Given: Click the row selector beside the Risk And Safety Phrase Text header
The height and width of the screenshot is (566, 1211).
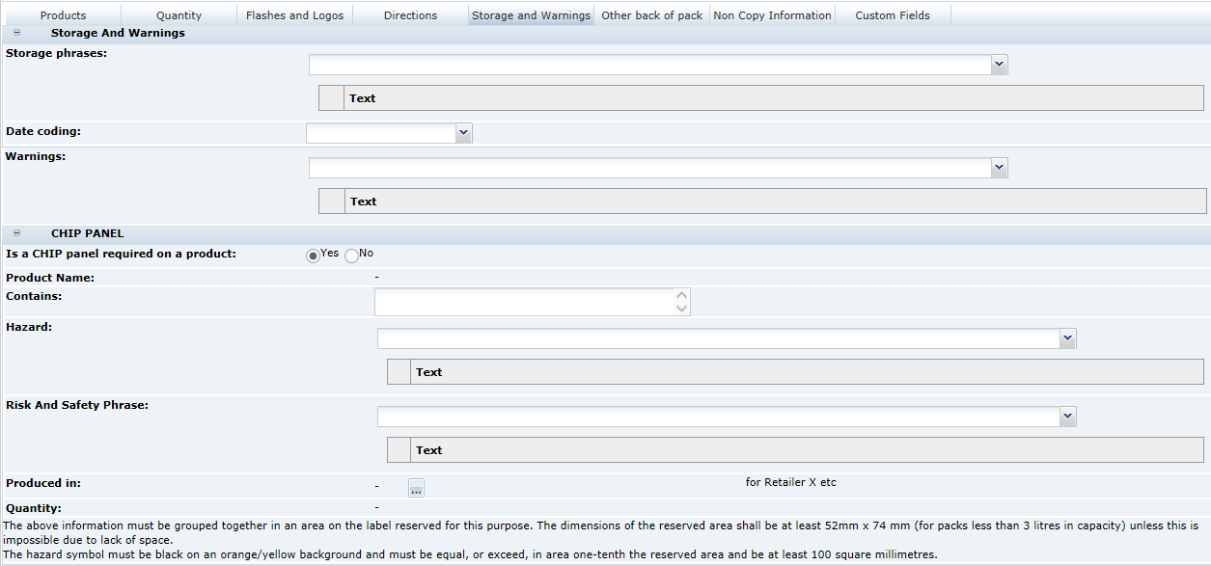Looking at the screenshot, I should click(398, 449).
